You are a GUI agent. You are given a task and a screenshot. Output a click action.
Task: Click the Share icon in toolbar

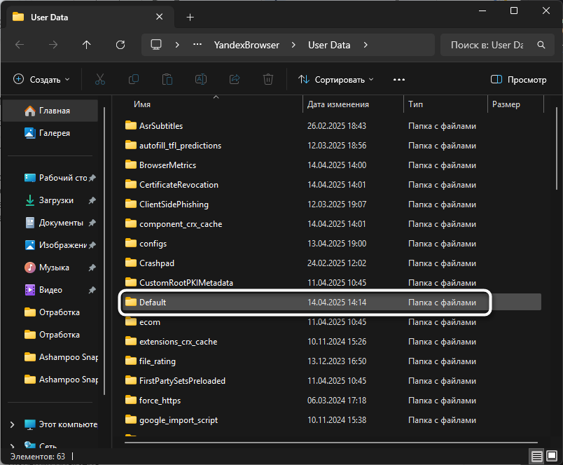pyautogui.click(x=235, y=80)
